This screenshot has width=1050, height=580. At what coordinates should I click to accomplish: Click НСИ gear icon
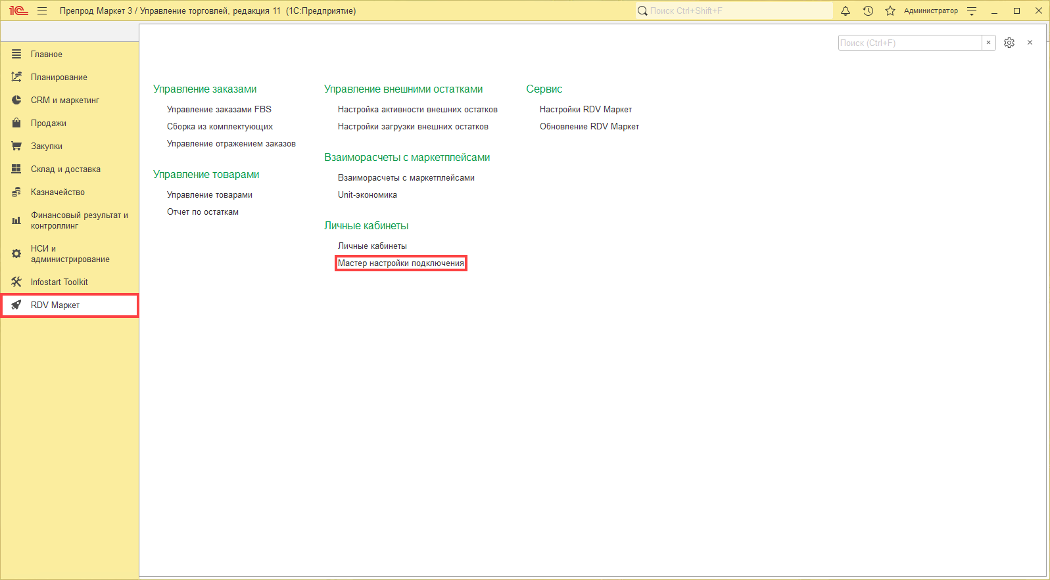click(x=16, y=254)
